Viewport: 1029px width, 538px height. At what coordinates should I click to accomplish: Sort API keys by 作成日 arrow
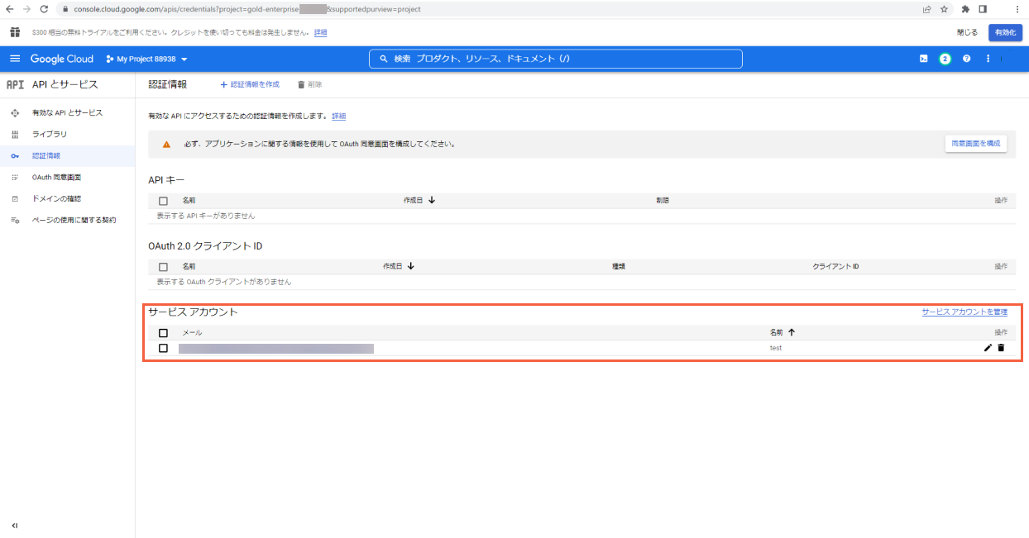pos(432,200)
